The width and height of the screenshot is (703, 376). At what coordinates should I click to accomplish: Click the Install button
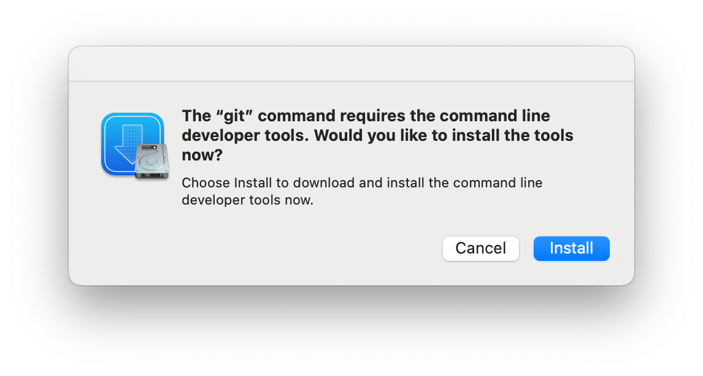pos(571,249)
